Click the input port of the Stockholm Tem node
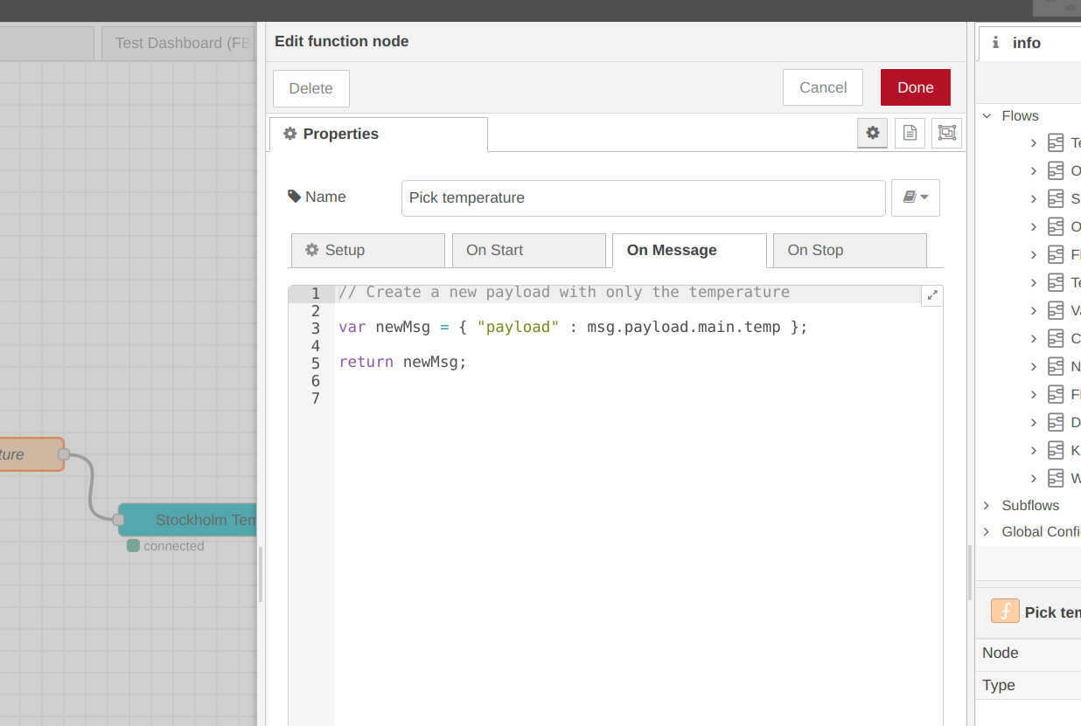 pyautogui.click(x=118, y=520)
